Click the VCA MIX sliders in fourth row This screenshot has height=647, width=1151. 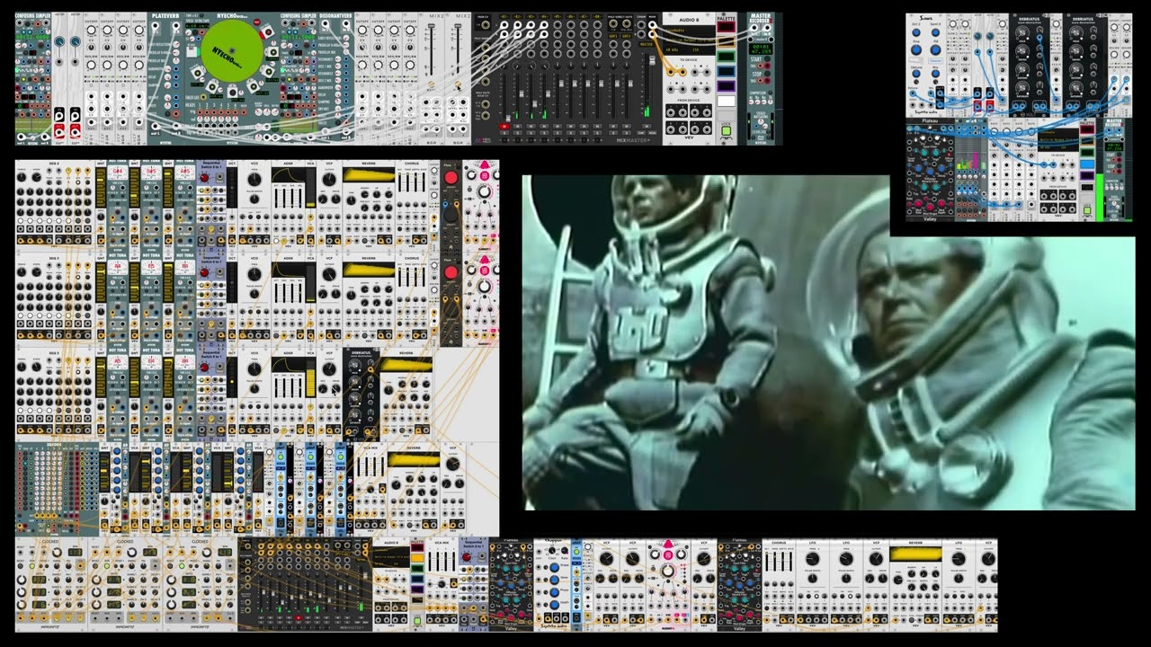click(x=370, y=466)
